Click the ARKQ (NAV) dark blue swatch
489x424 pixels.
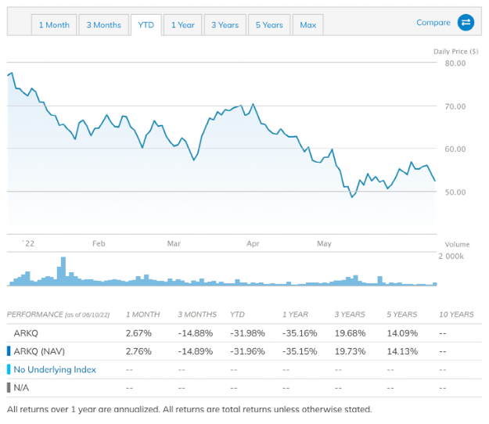[x=9, y=351]
